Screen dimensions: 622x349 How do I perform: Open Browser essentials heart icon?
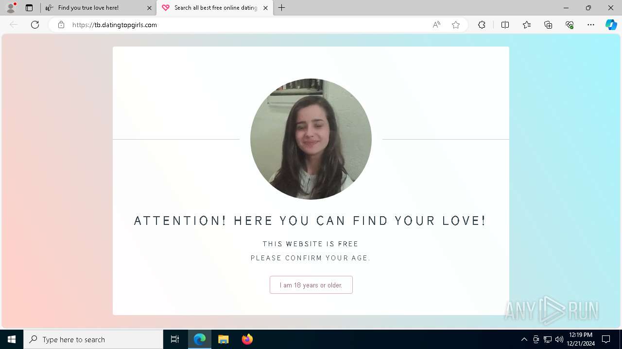pyautogui.click(x=570, y=25)
